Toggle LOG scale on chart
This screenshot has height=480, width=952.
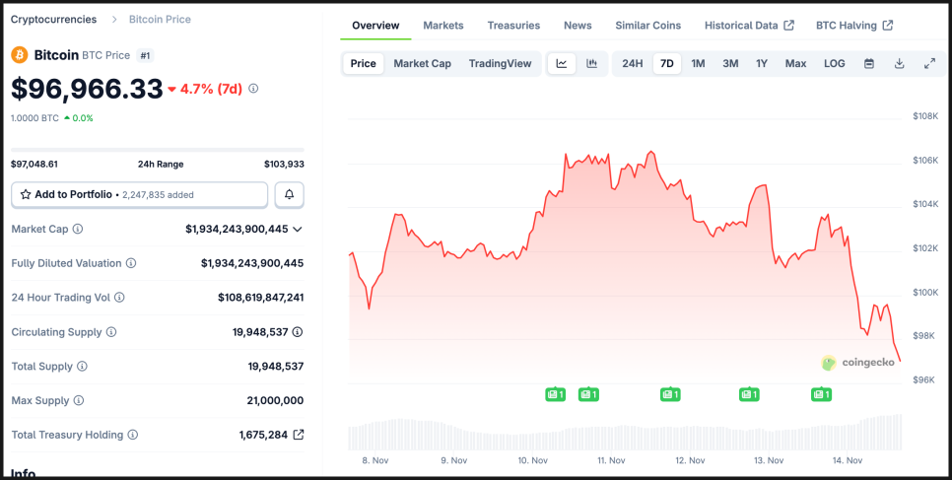(834, 63)
